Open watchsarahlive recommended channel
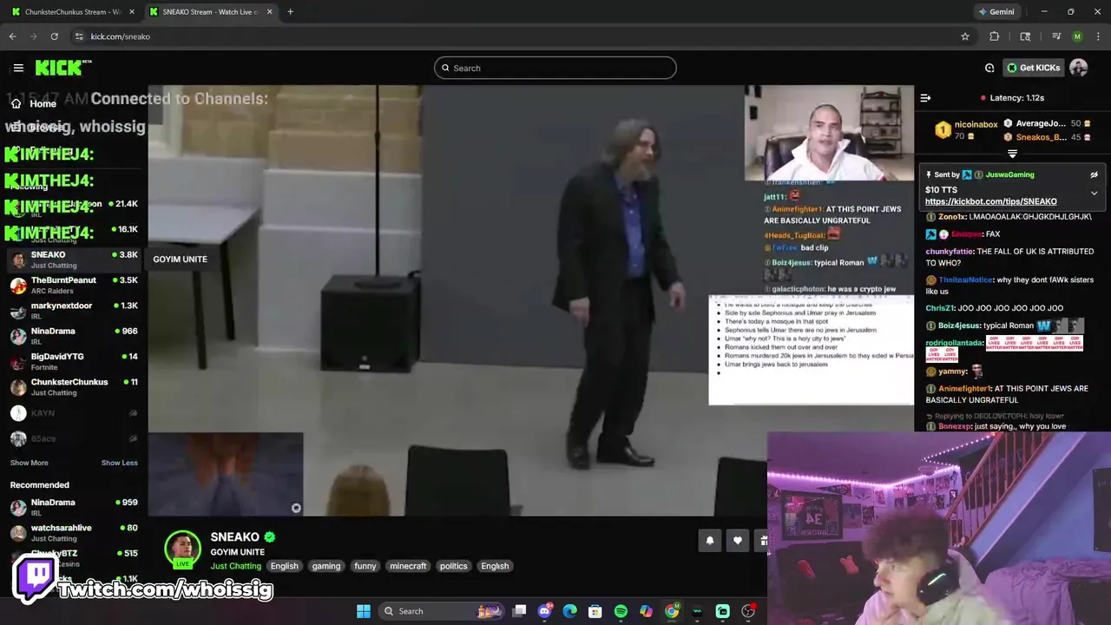 coord(74,532)
